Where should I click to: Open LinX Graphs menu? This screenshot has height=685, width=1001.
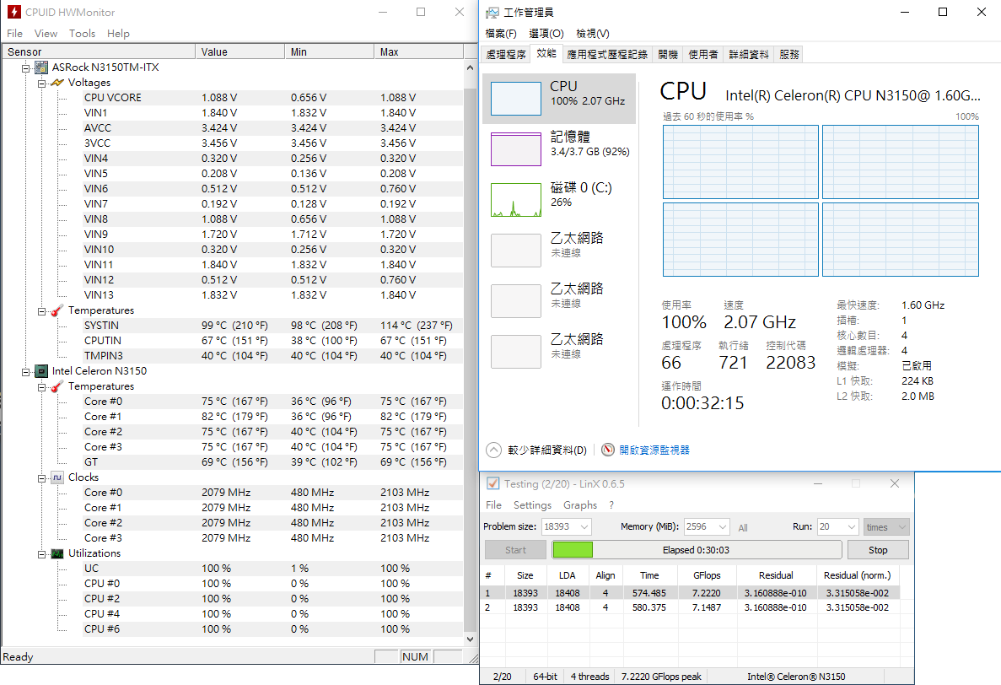580,505
